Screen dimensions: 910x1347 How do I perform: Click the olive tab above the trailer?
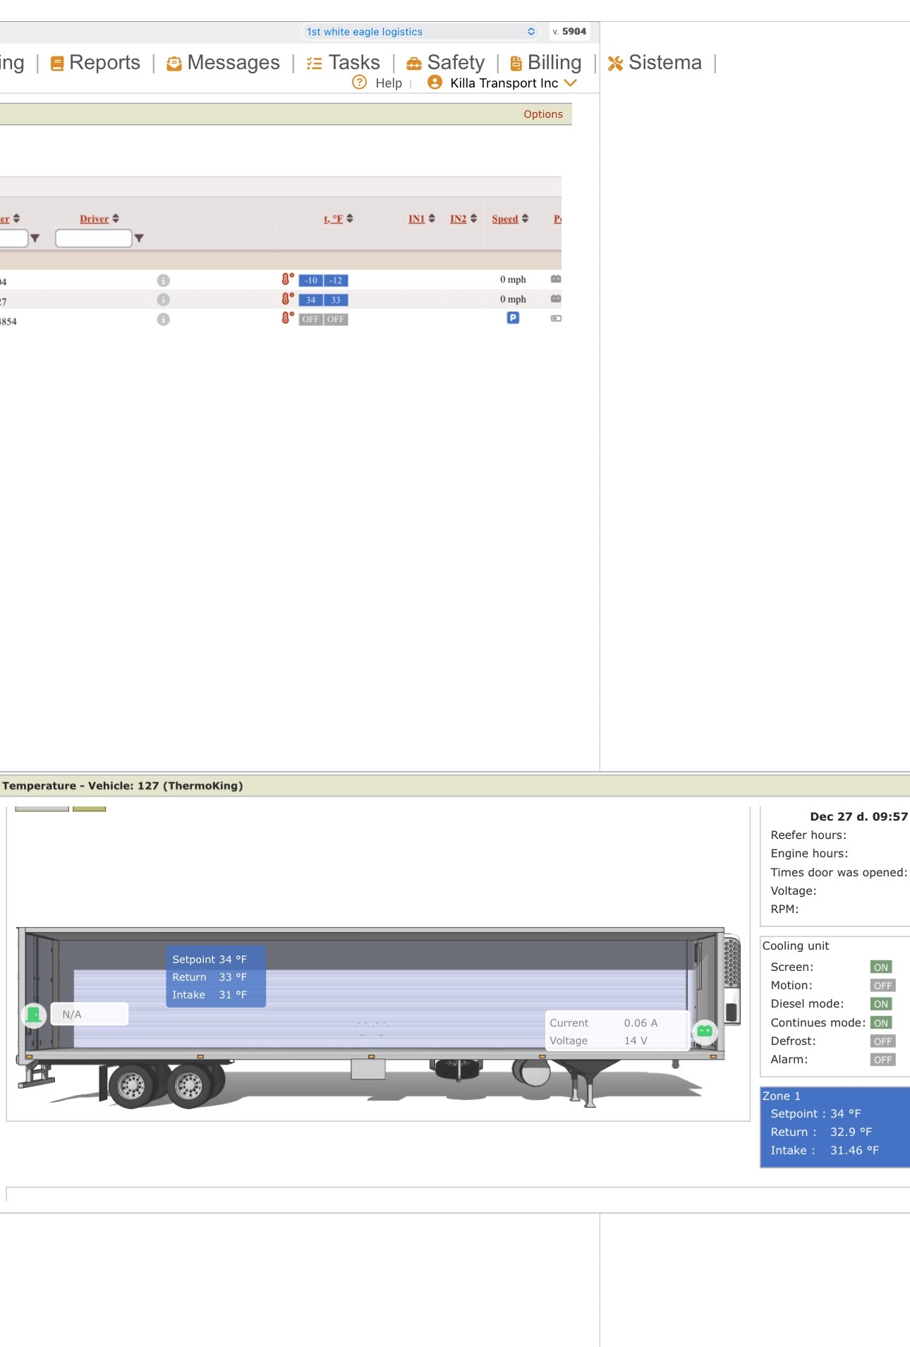[x=90, y=809]
